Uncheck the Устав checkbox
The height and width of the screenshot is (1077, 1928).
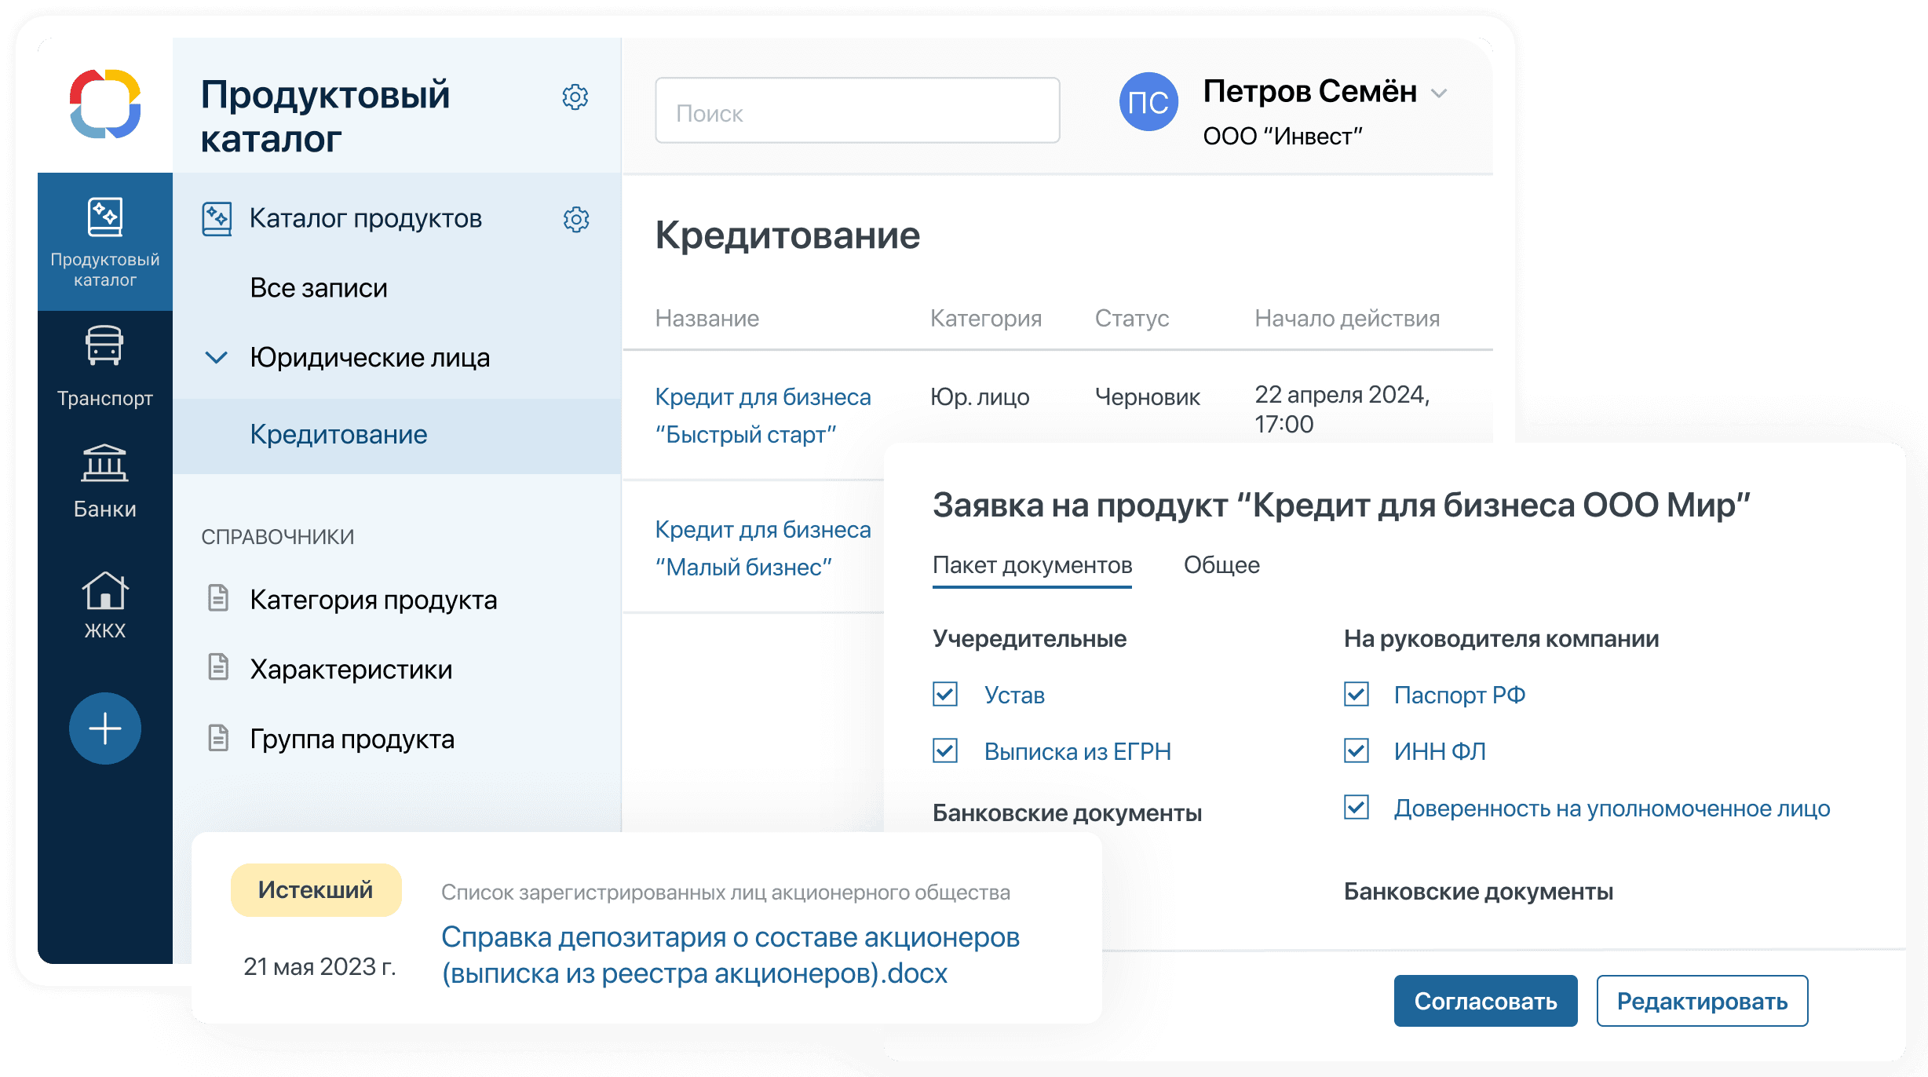(945, 695)
